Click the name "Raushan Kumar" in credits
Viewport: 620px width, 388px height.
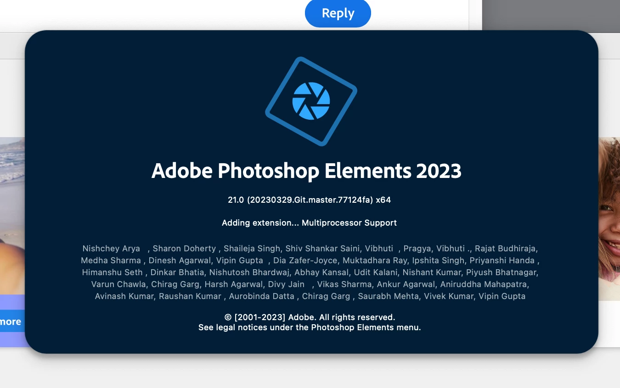(x=190, y=296)
